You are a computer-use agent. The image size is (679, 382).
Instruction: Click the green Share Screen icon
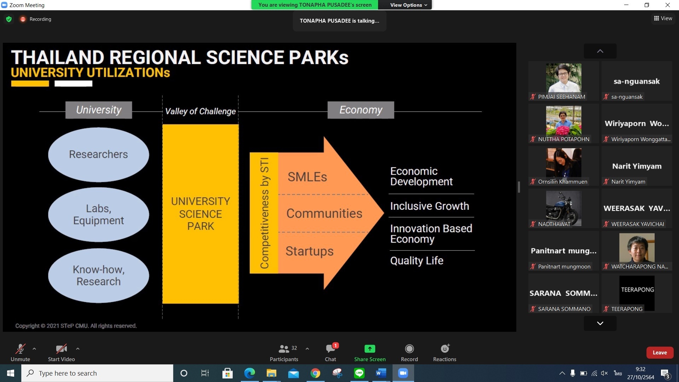[370, 349]
